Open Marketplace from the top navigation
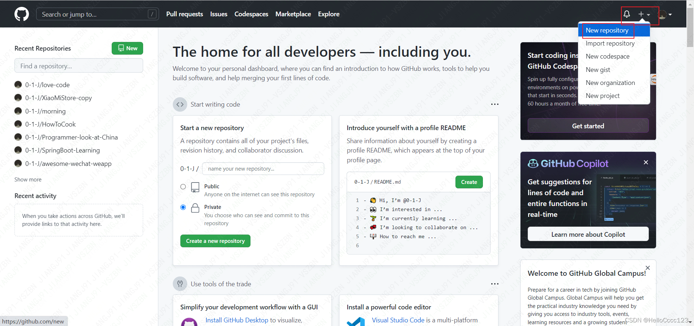The width and height of the screenshot is (694, 326). [293, 14]
